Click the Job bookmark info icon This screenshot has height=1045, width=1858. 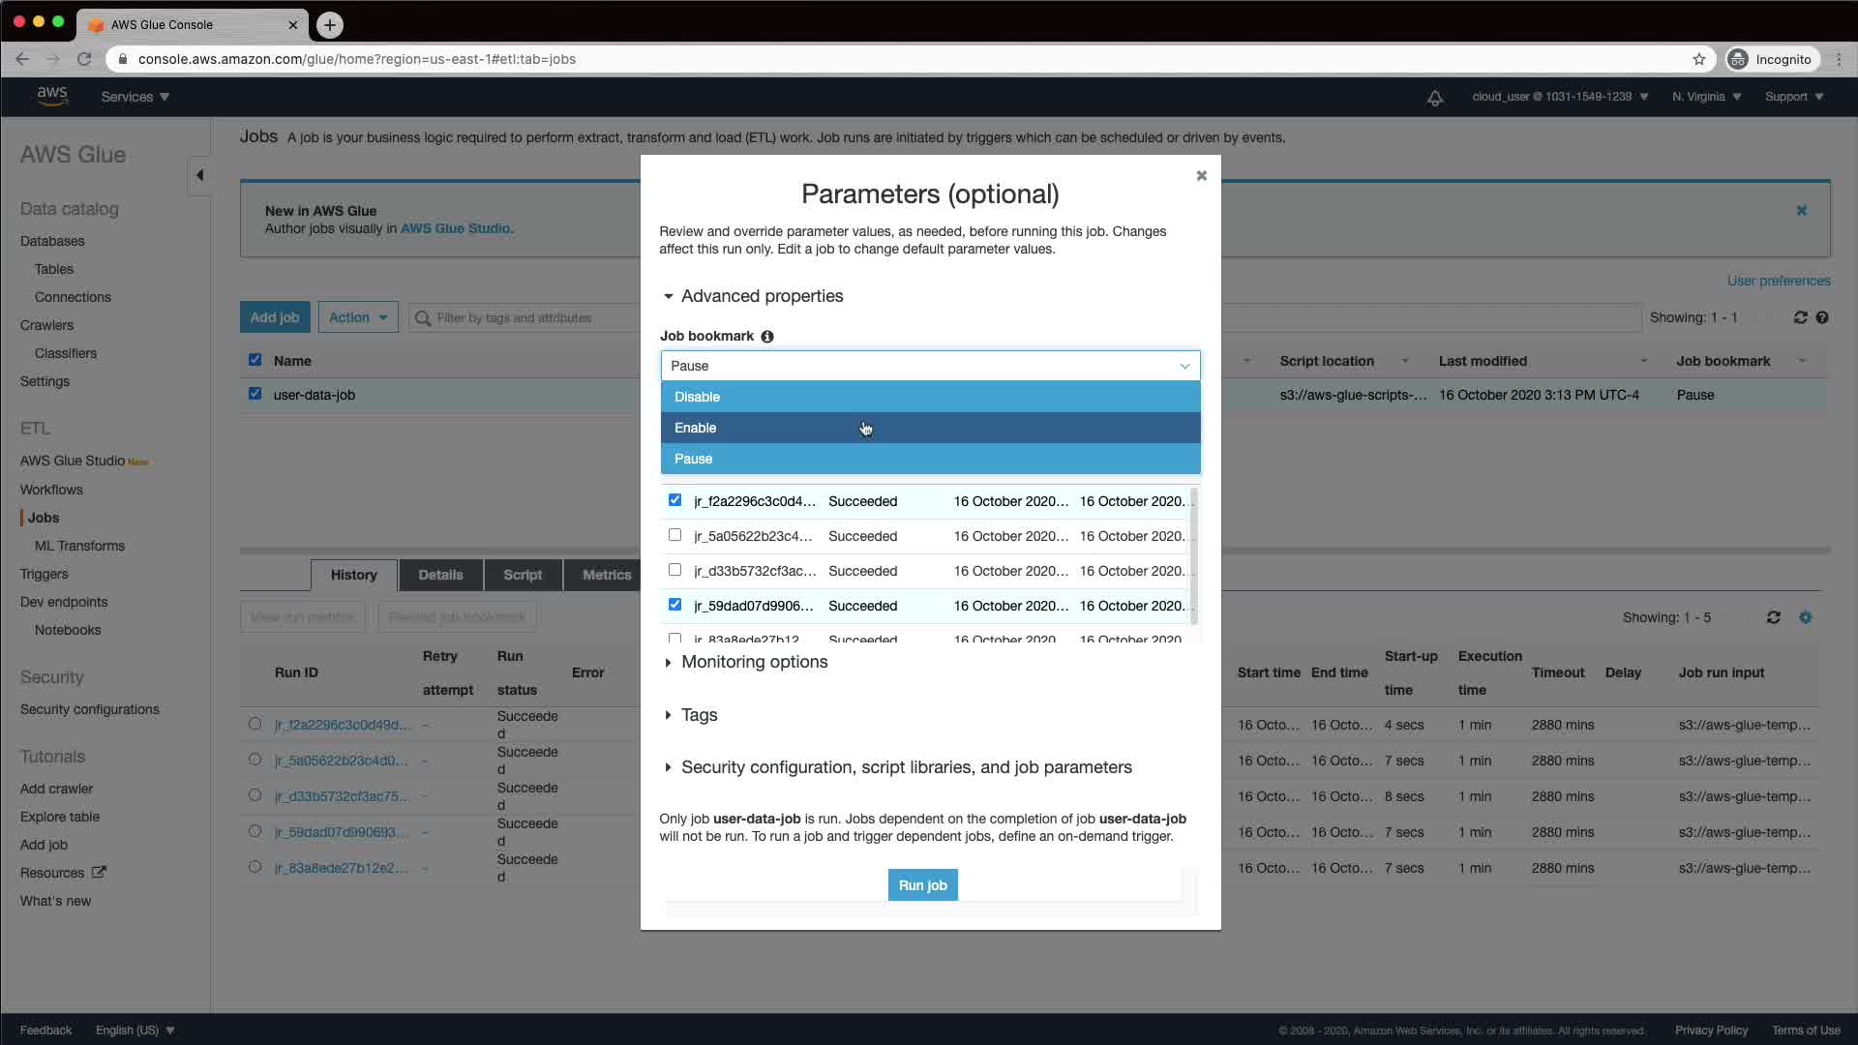[766, 337]
